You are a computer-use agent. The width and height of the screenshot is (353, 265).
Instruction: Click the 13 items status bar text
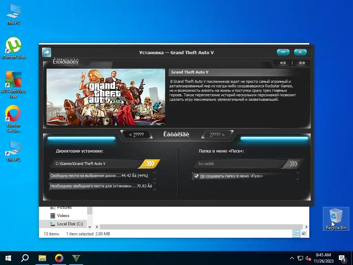pyautogui.click(x=51, y=234)
